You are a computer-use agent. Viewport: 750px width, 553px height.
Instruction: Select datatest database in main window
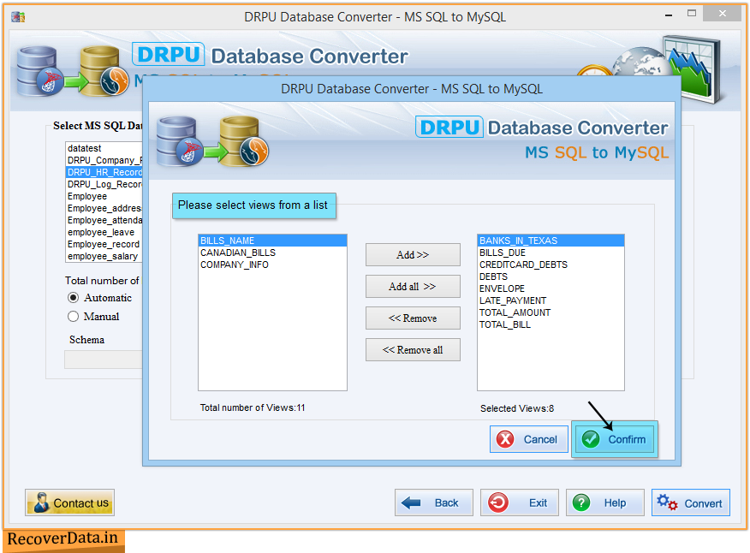[x=104, y=148]
